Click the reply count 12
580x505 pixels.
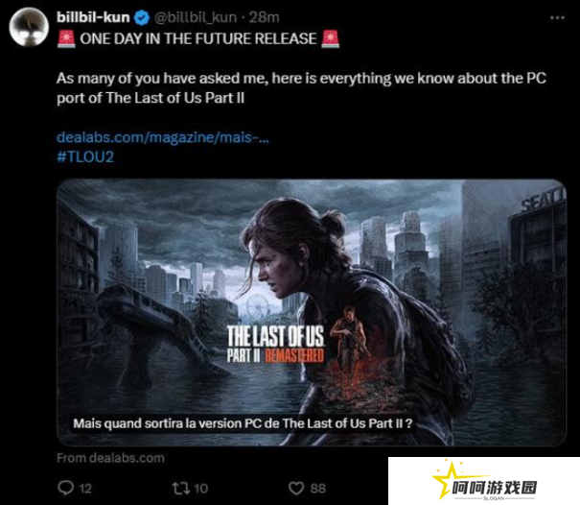click(85, 489)
